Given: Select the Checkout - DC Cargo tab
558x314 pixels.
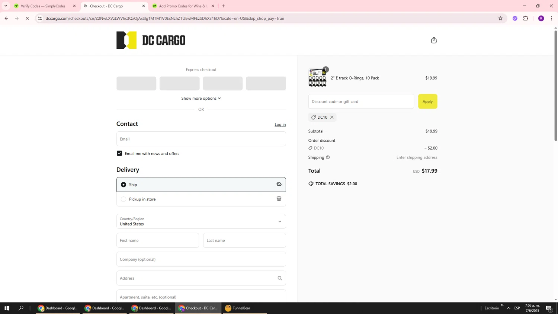Looking at the screenshot, I should (x=113, y=6).
